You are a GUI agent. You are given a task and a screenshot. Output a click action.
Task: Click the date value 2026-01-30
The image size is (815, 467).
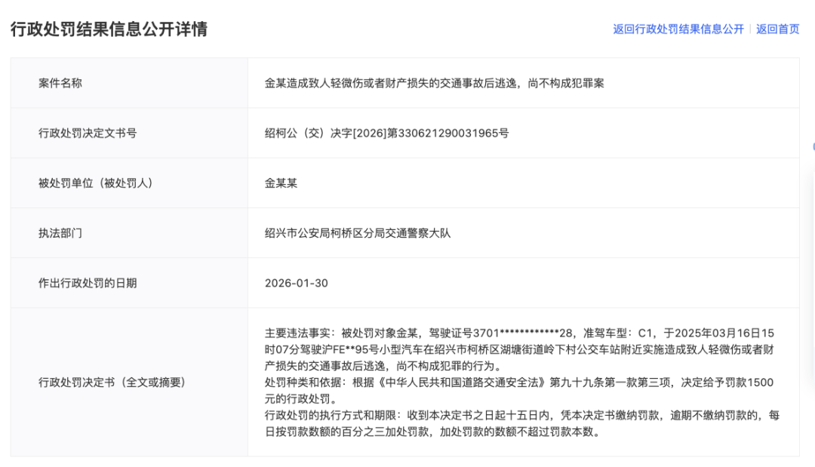point(297,283)
